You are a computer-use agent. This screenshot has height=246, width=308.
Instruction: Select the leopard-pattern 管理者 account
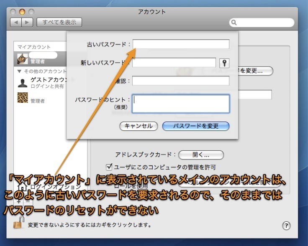pos(23,98)
